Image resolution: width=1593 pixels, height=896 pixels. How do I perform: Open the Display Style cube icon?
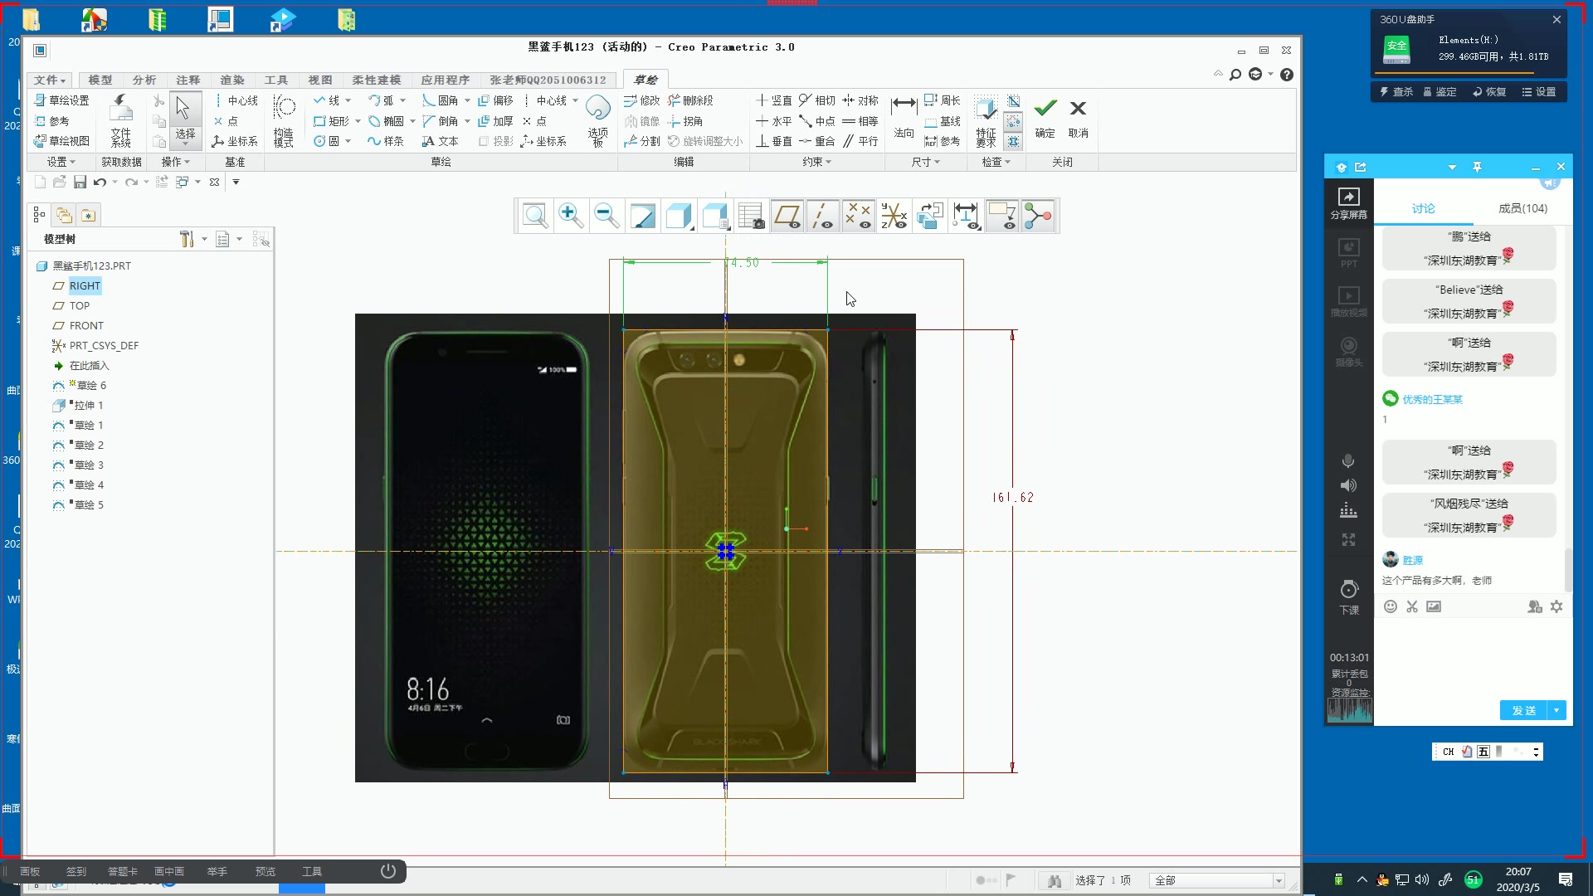[679, 216]
